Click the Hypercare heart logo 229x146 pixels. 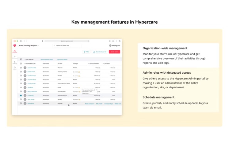coord(15,45)
